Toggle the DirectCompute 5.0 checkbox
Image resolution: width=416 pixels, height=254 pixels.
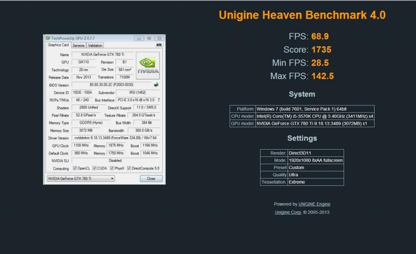(x=129, y=168)
